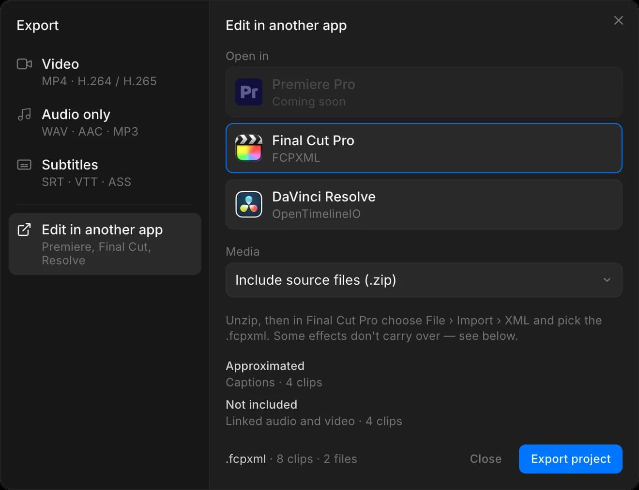Click the 'SRT · VTT · ASS' format text
This screenshot has width=639, height=490.
(86, 182)
